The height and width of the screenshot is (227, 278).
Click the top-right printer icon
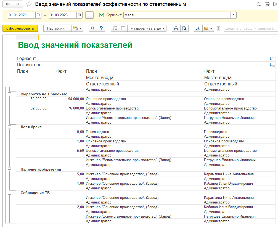pos(267,4)
